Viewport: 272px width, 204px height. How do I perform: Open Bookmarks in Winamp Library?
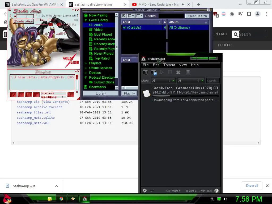pos(97,87)
